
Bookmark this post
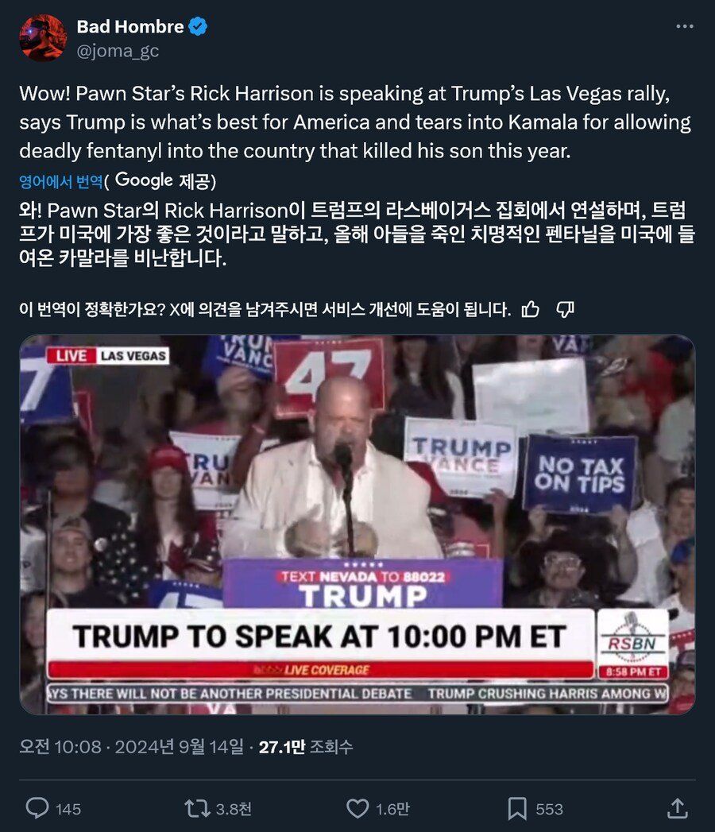pyautogui.click(x=517, y=809)
